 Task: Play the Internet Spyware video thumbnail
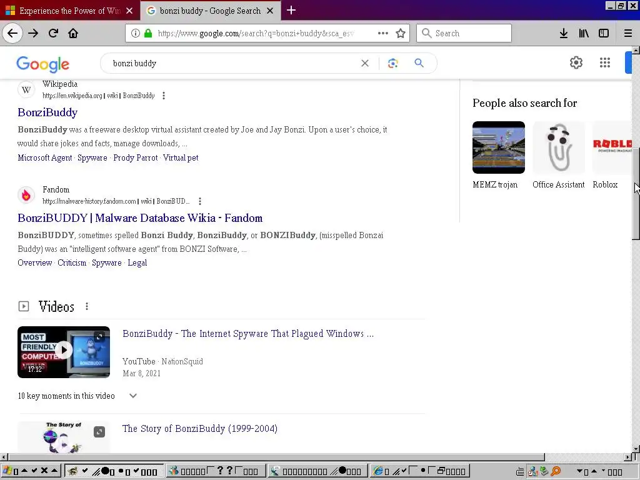(x=64, y=352)
